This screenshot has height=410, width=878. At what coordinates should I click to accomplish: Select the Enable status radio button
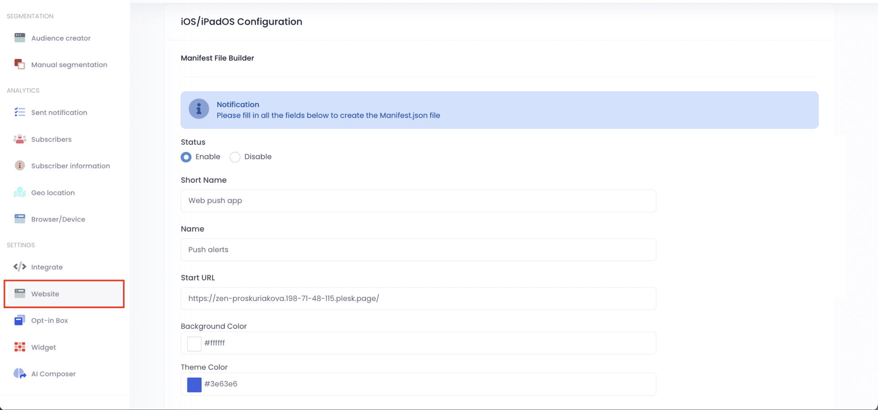(186, 157)
